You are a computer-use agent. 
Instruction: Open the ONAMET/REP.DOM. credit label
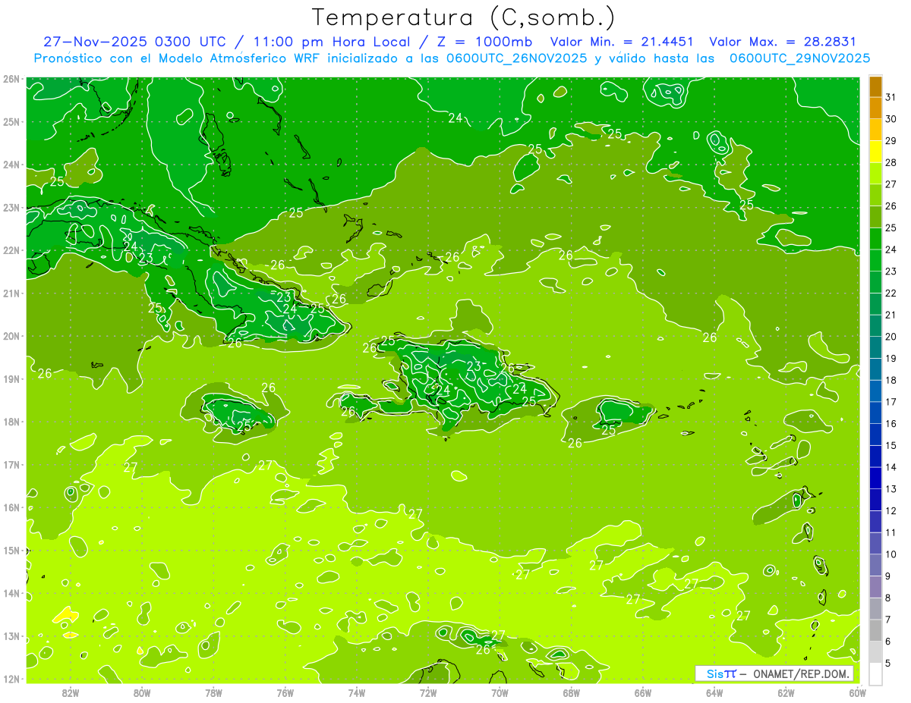802,673
